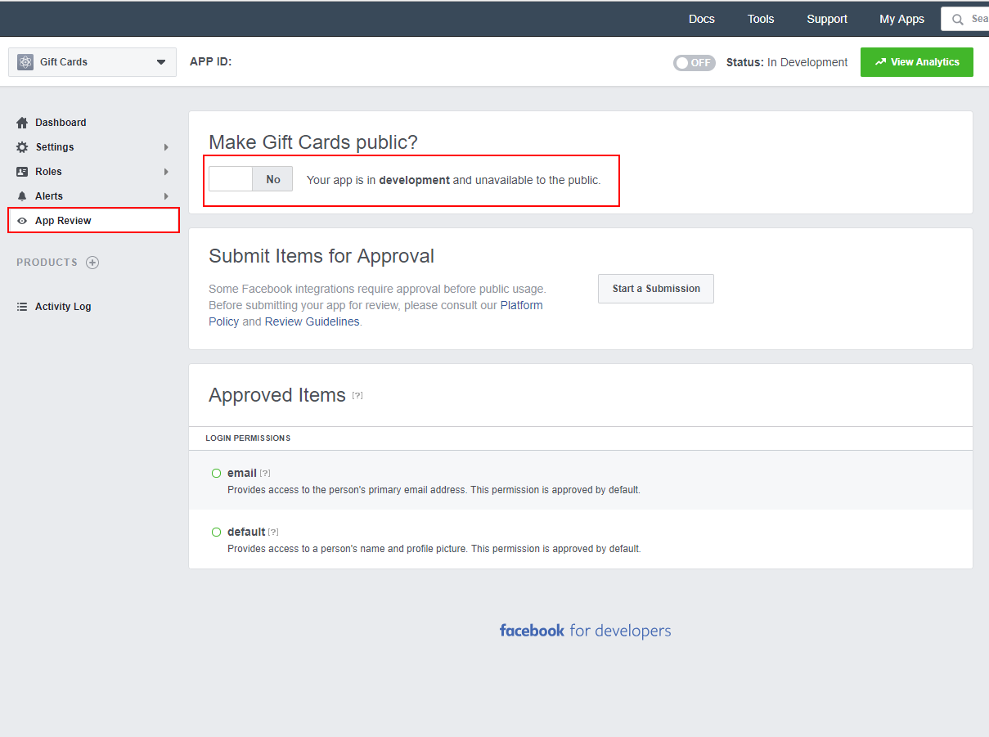Screen dimensions: 989x737
Task: Expand the Settings submenu arrow
Action: [x=166, y=147]
